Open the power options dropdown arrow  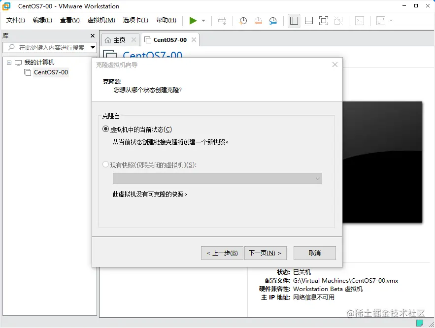point(203,21)
